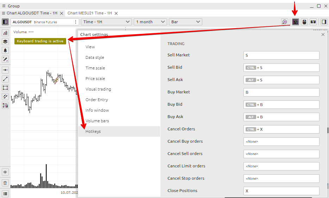Toggle the right side panel icon

[324, 22]
